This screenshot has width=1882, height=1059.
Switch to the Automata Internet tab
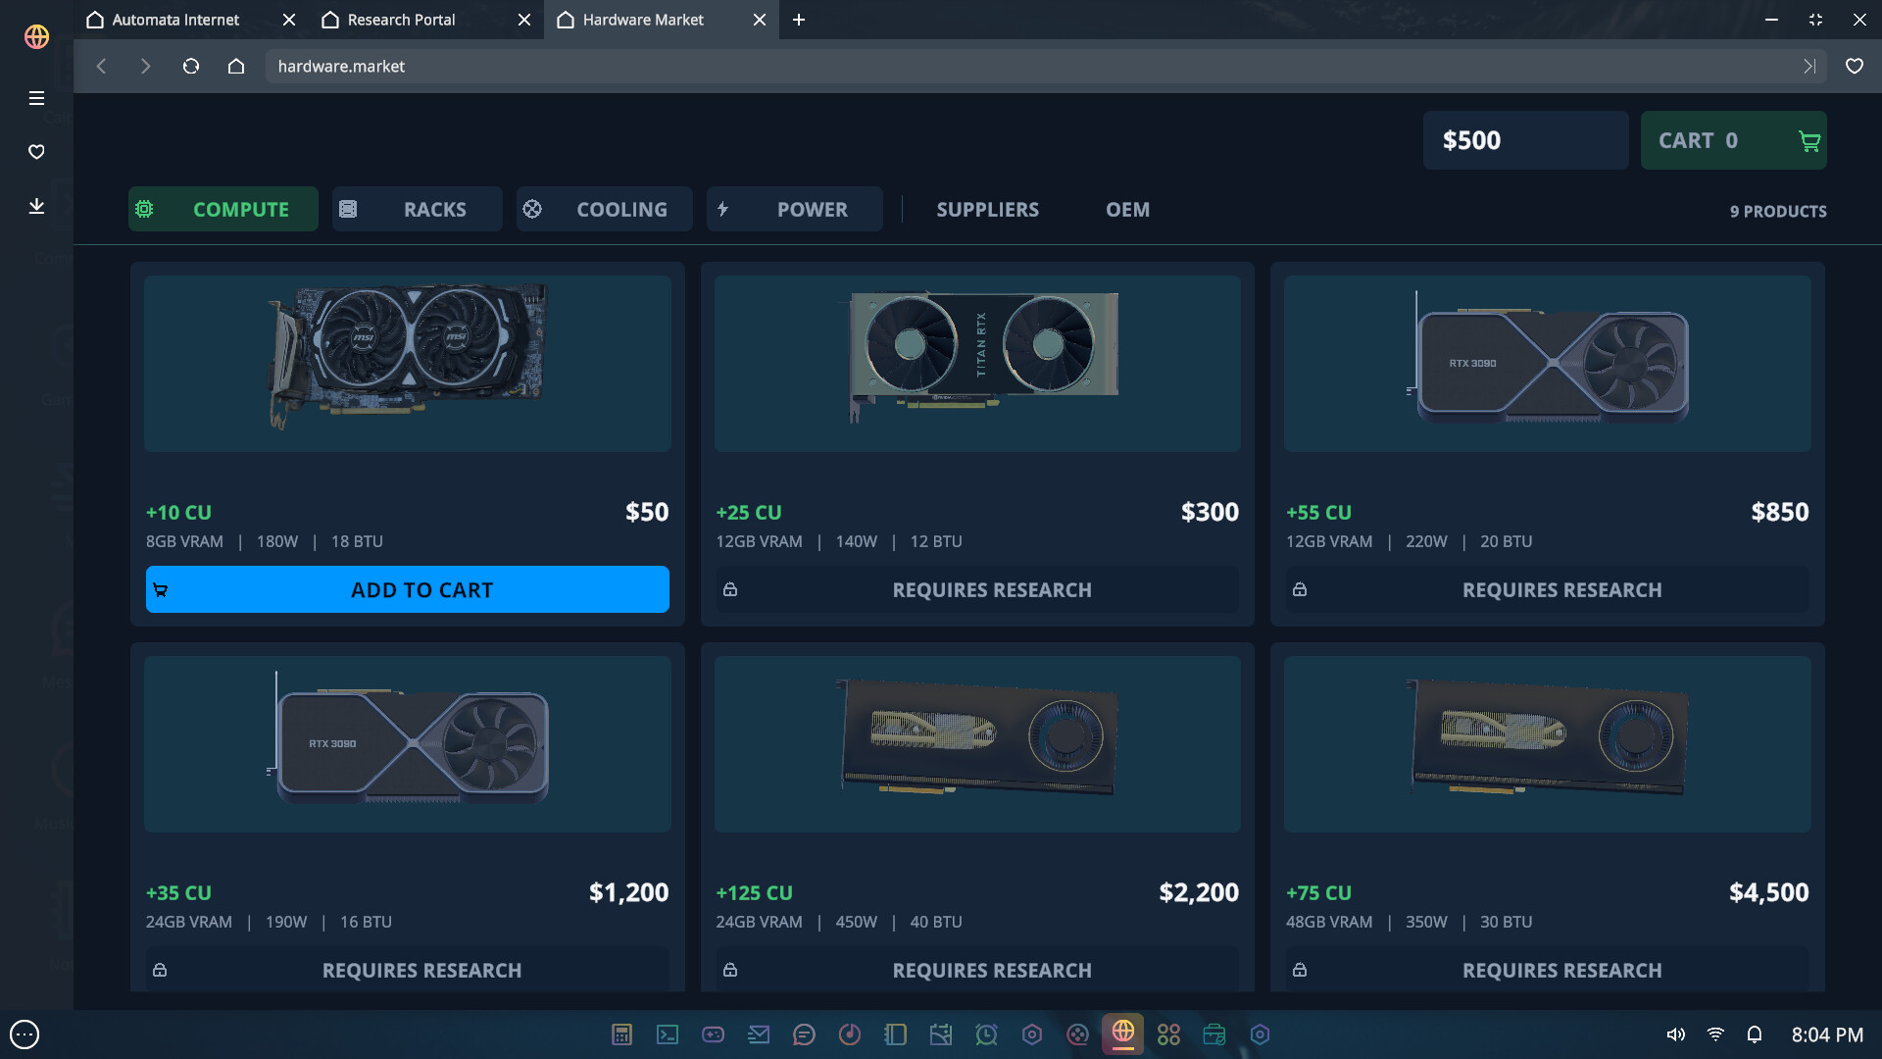tap(176, 20)
